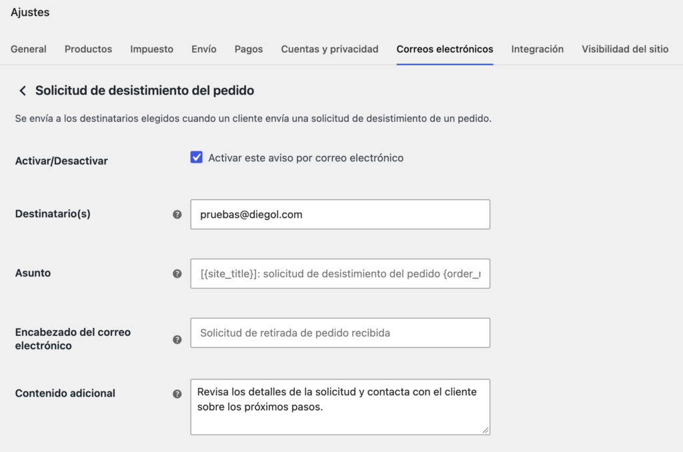The image size is (683, 452).
Task: Grab the Contenido adicional textarea resize handle
Action: tap(486, 430)
